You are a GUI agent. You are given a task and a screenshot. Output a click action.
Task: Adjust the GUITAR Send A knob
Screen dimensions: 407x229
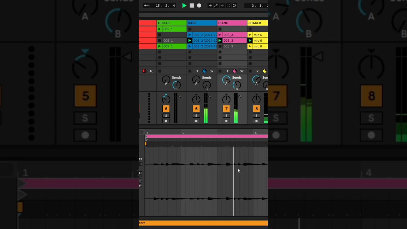[x=166, y=80]
